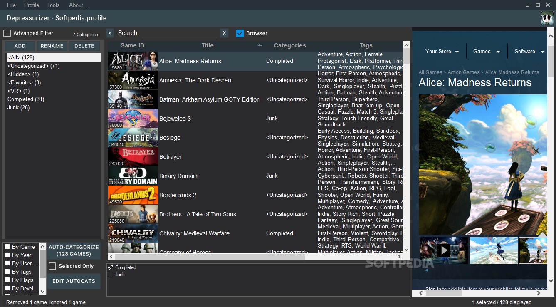
Task: Click the Borderlands 2 game thumbnail
Action: click(133, 195)
